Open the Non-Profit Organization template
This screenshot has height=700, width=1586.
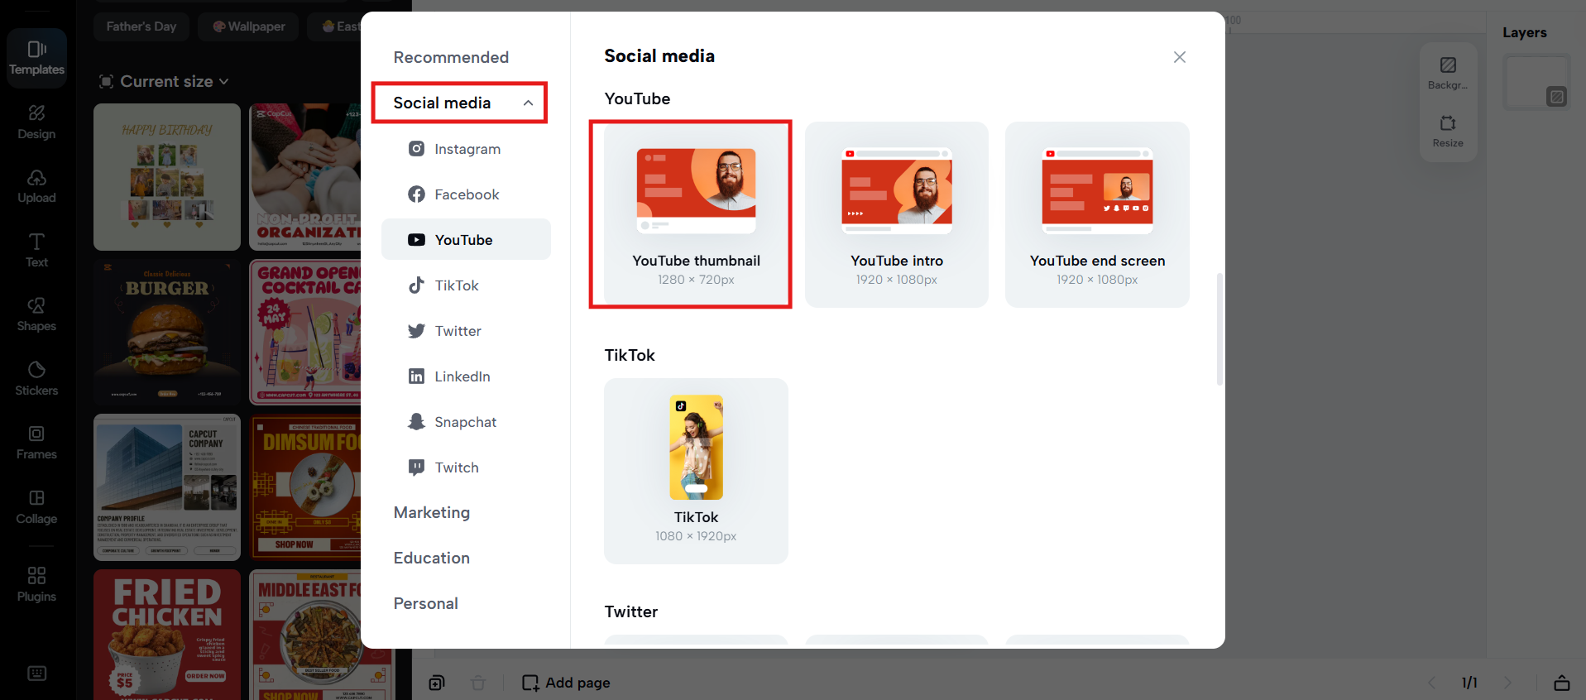pyautogui.click(x=305, y=177)
